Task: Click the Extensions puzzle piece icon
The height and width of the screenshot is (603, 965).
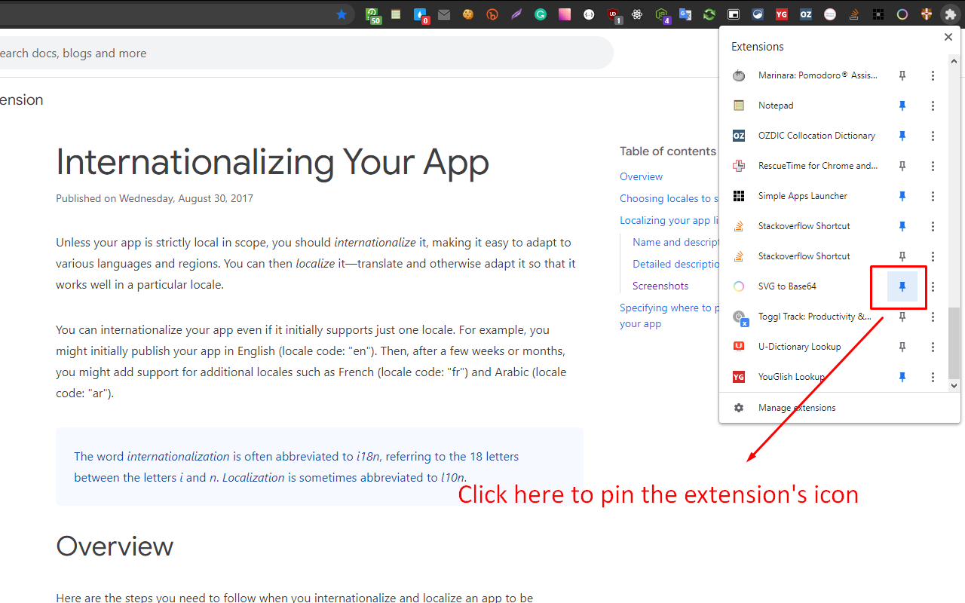Action: [950, 14]
